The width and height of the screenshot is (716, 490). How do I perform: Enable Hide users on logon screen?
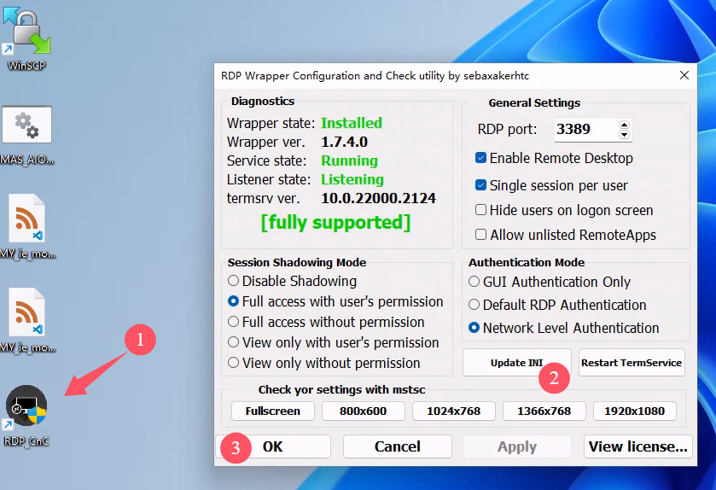(480, 210)
